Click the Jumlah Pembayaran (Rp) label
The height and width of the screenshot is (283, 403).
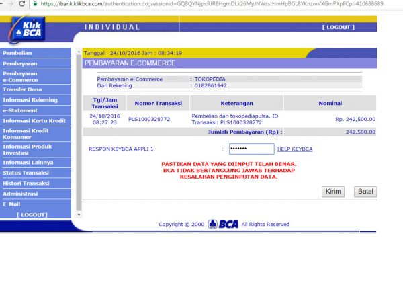[x=245, y=132]
